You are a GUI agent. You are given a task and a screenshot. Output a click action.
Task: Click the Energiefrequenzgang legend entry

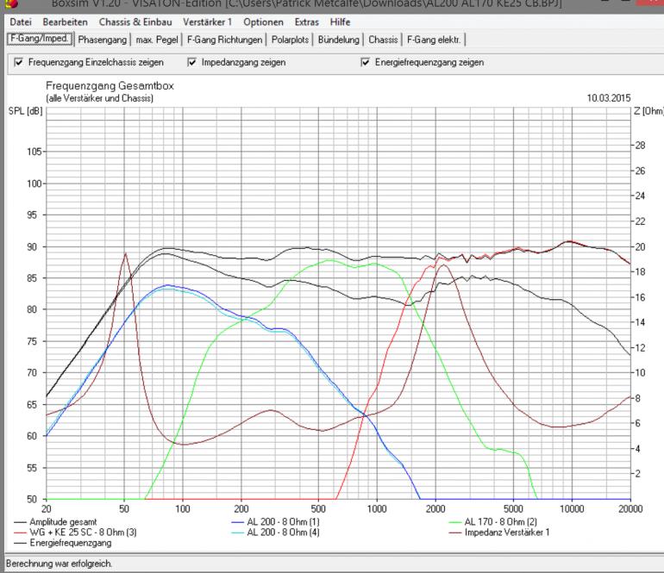pos(63,543)
